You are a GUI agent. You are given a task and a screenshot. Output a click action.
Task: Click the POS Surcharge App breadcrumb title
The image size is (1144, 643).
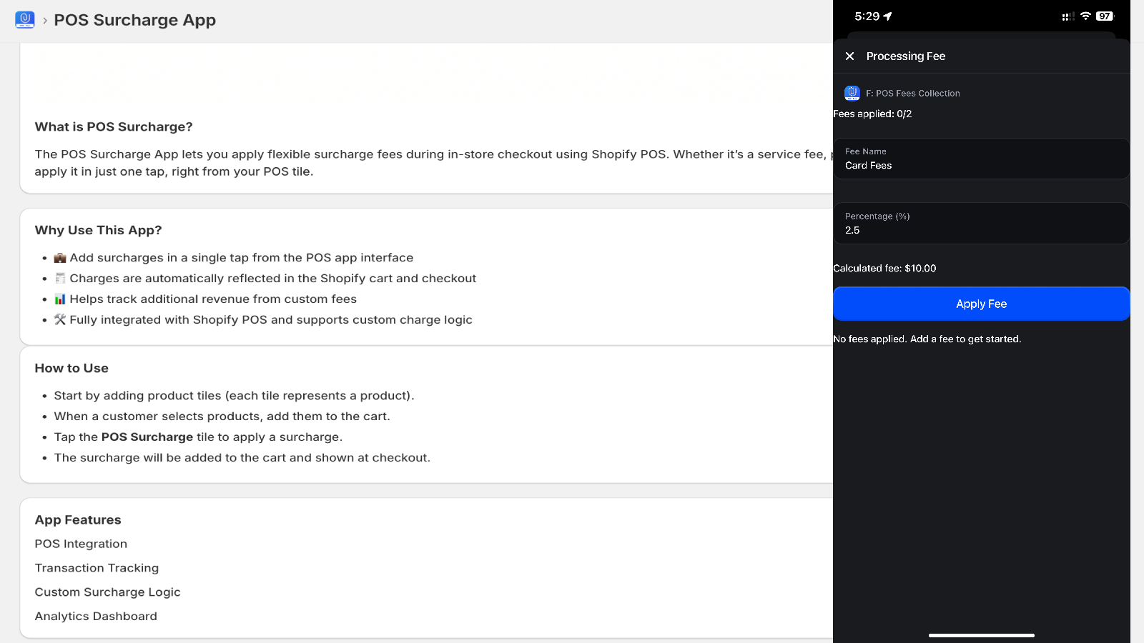[x=135, y=20]
